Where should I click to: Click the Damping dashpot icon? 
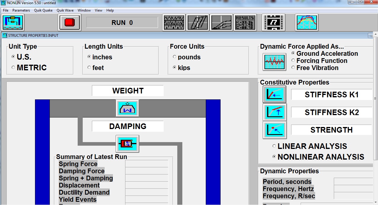pos(127,144)
